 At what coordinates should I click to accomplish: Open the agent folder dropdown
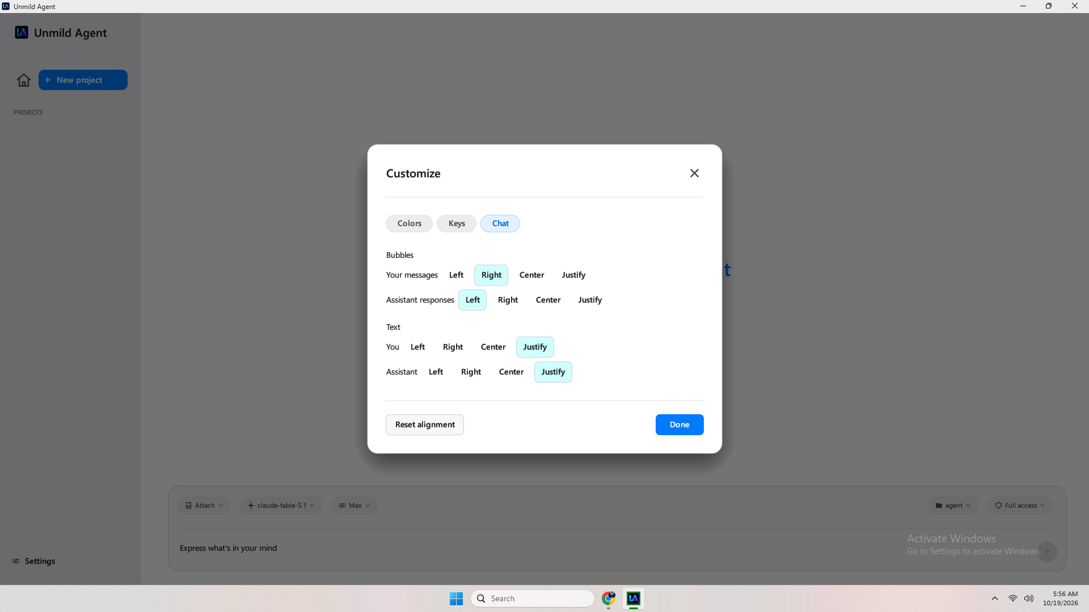tap(953, 505)
